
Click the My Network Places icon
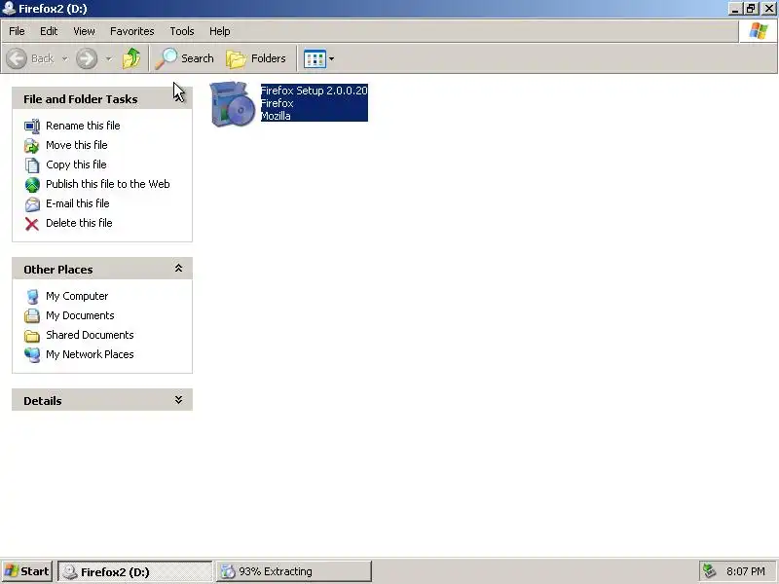coord(32,355)
